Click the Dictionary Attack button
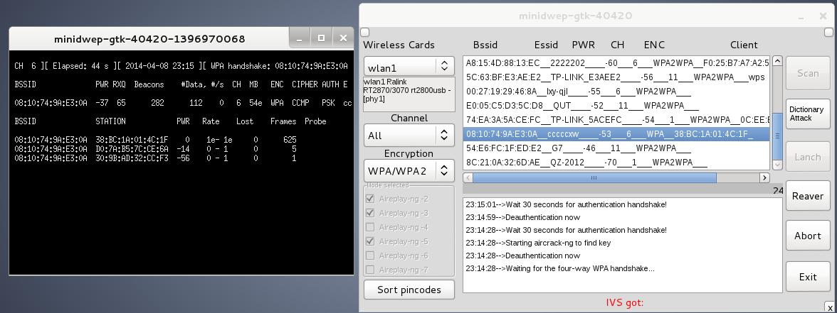The image size is (837, 313). coord(806,114)
